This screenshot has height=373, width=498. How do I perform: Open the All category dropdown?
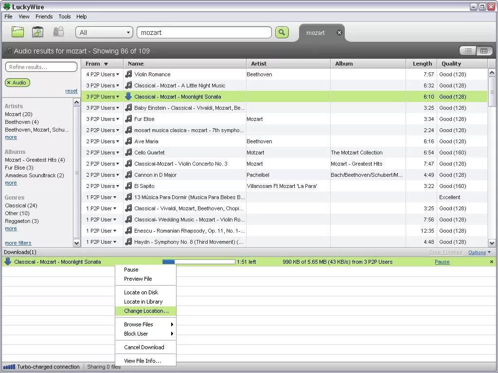click(104, 33)
